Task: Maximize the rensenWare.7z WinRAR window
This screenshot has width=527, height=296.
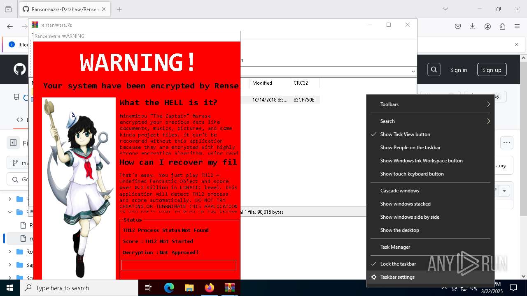Action: [x=389, y=25]
